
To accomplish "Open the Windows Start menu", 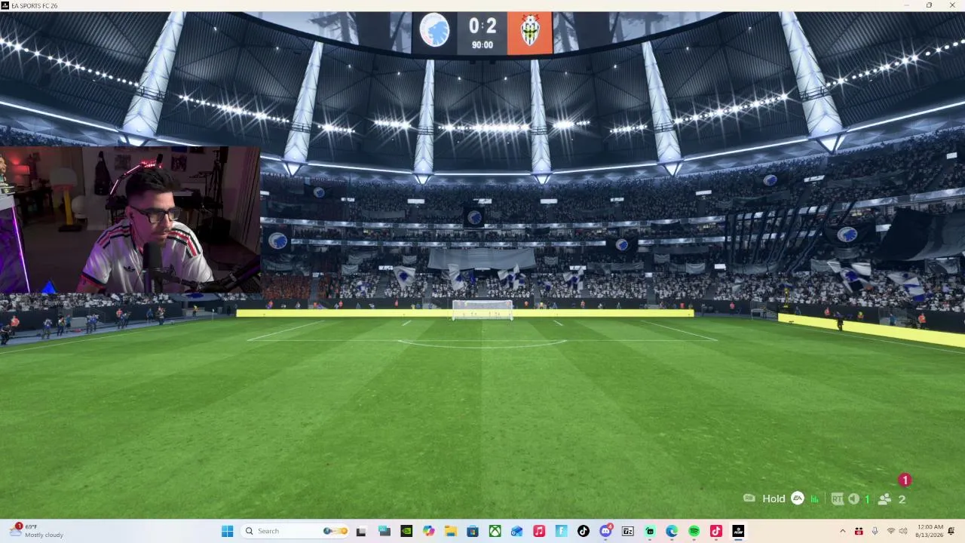I will tap(227, 531).
